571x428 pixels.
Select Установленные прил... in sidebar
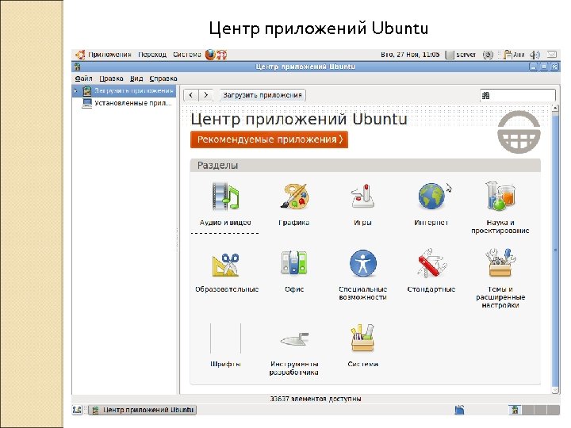pyautogui.click(x=133, y=103)
